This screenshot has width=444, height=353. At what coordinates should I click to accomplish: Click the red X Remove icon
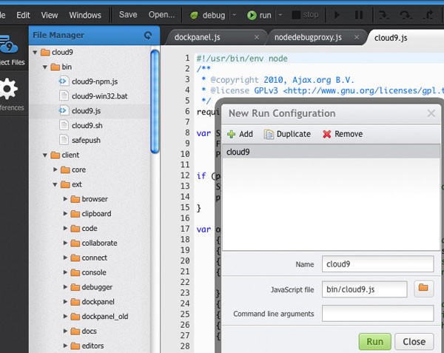[327, 134]
